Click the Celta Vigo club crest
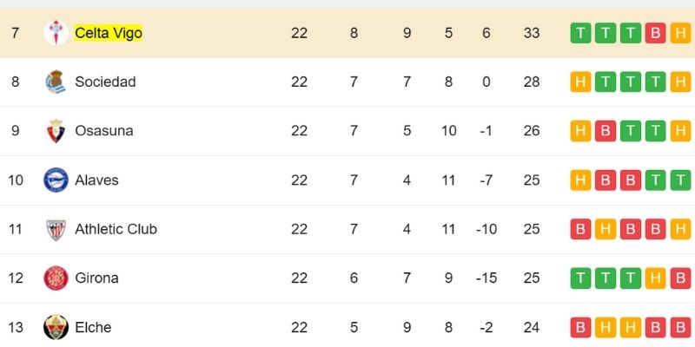The width and height of the screenshot is (695, 347). coord(56,33)
